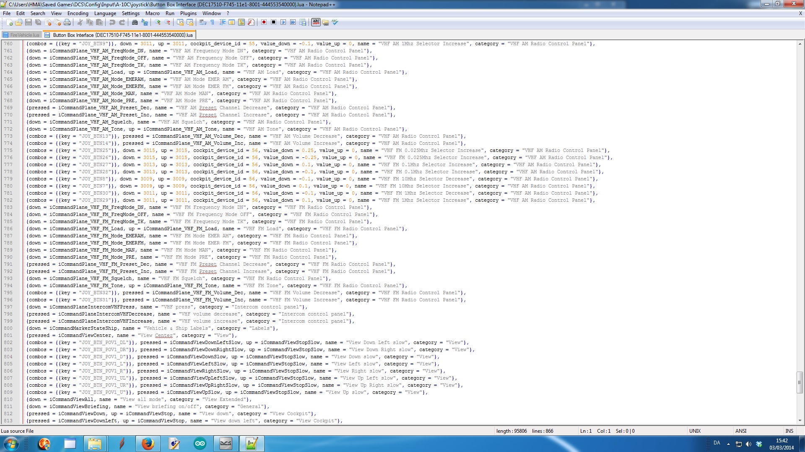Toggle ABC spell-check automatically icon

pyautogui.click(x=316, y=22)
